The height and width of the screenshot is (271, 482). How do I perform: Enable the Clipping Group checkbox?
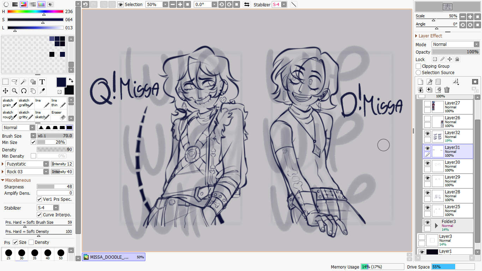point(418,66)
